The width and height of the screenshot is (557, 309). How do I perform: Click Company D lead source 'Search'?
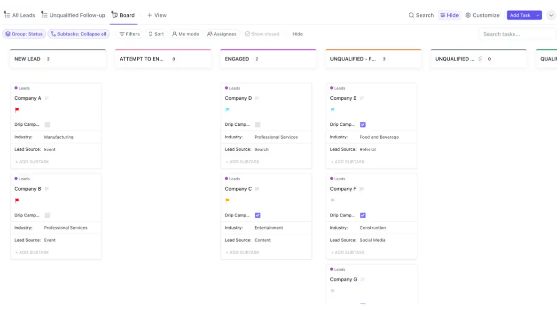(262, 150)
